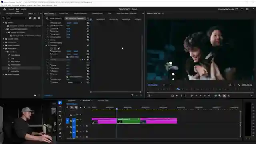Toggle track lock on V1
The image size is (256, 144).
(71, 121)
